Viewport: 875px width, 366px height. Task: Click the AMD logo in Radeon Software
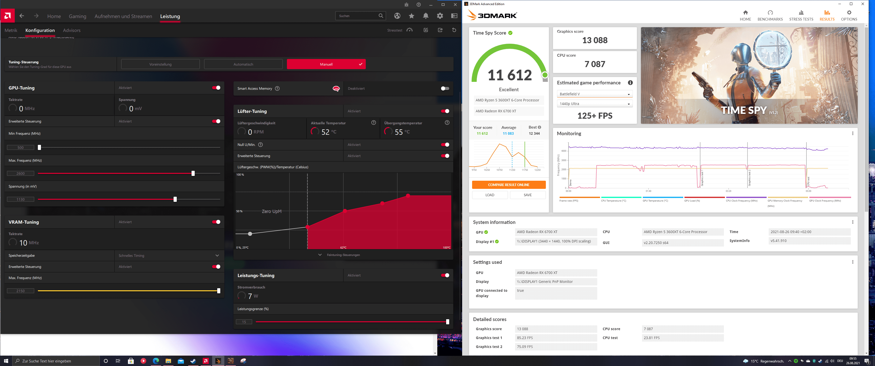(7, 16)
